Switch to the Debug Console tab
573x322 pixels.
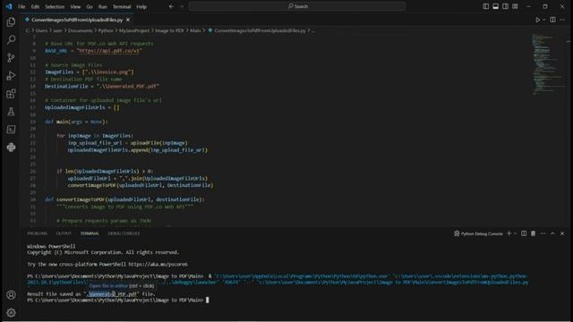pyautogui.click(x=124, y=233)
